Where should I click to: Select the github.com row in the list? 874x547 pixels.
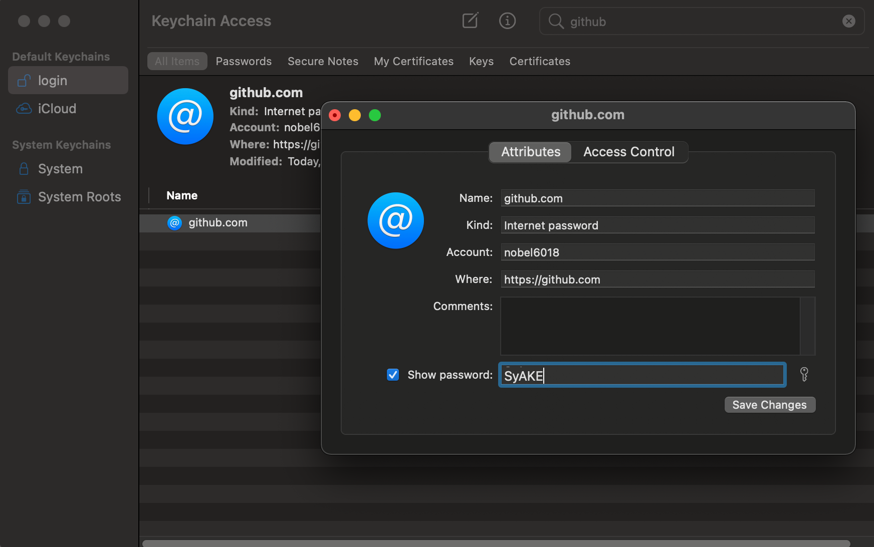click(230, 223)
